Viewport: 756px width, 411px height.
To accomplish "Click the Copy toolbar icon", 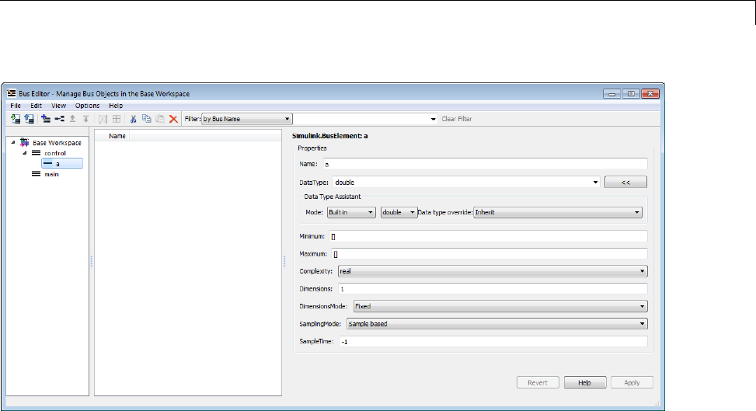I will pos(147,119).
